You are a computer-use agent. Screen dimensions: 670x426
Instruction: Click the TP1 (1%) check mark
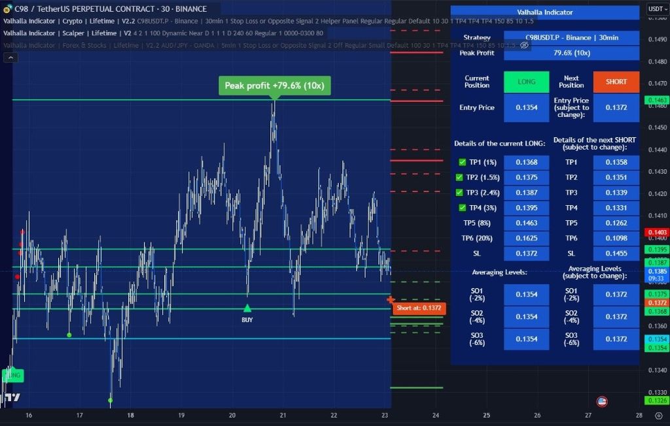pyautogui.click(x=462, y=162)
